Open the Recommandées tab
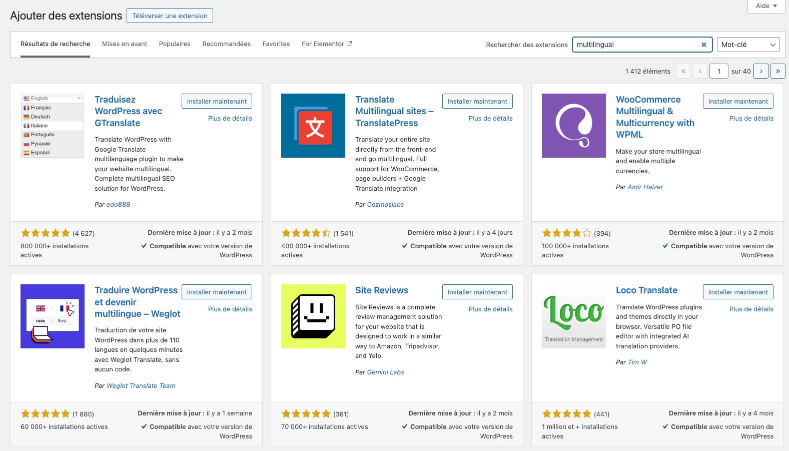 tap(226, 44)
